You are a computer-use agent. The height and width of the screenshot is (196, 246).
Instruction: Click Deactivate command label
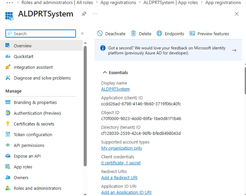tap(115, 34)
